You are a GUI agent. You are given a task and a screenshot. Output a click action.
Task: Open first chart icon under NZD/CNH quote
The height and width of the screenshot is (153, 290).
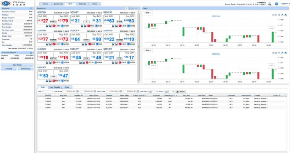click(x=47, y=26)
